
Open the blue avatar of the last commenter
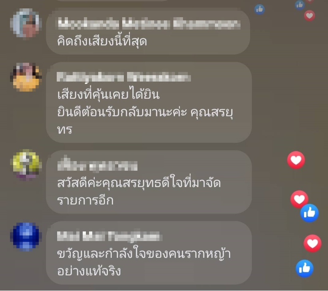26,237
